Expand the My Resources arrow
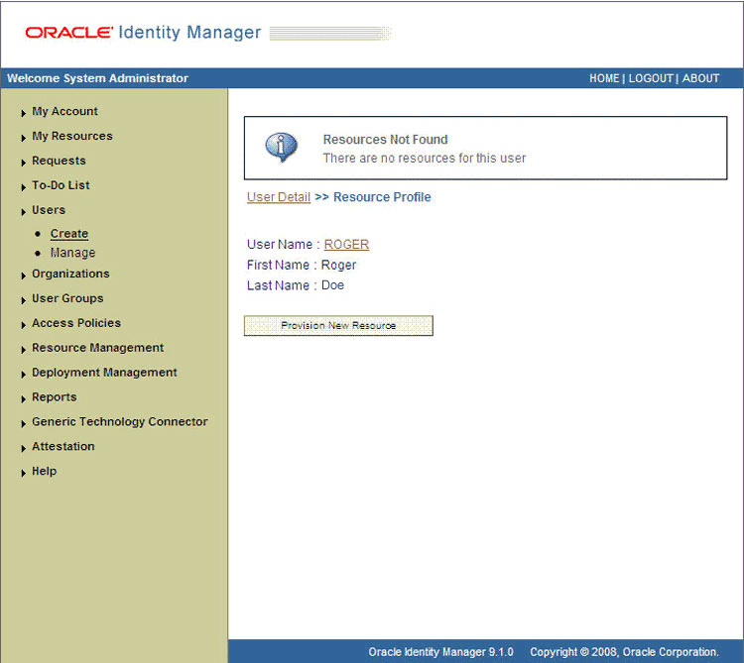Viewport: 744px width, 663px height. tap(23, 138)
